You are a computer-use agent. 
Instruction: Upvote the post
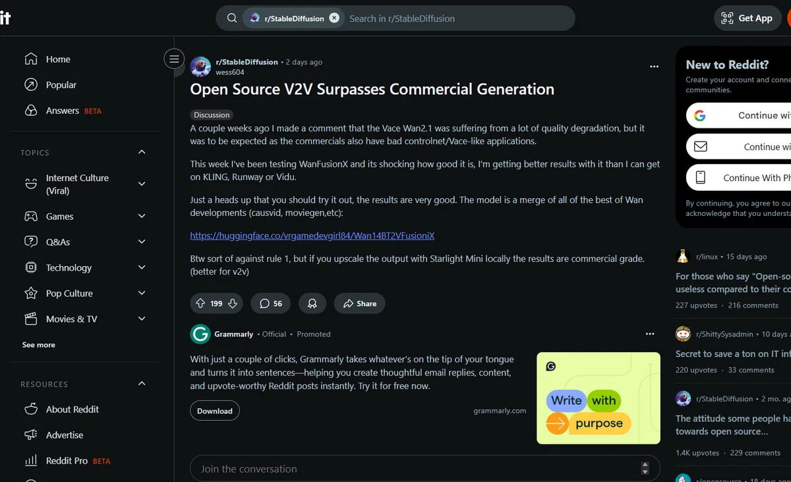tap(200, 304)
